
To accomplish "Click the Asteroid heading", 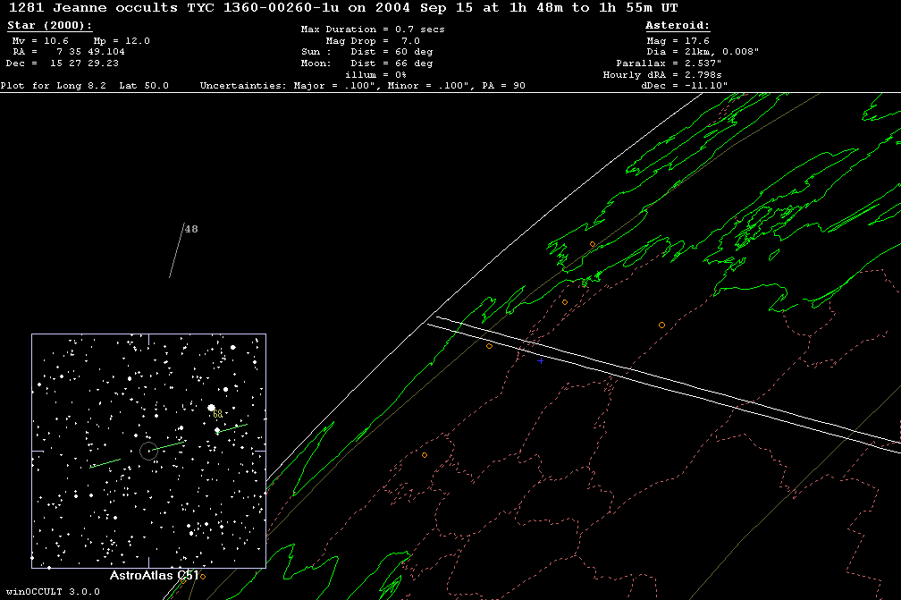I will coord(678,26).
